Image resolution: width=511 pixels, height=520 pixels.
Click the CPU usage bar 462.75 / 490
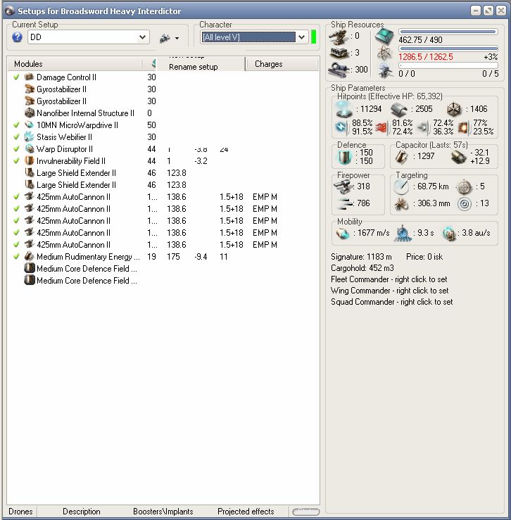click(x=448, y=32)
